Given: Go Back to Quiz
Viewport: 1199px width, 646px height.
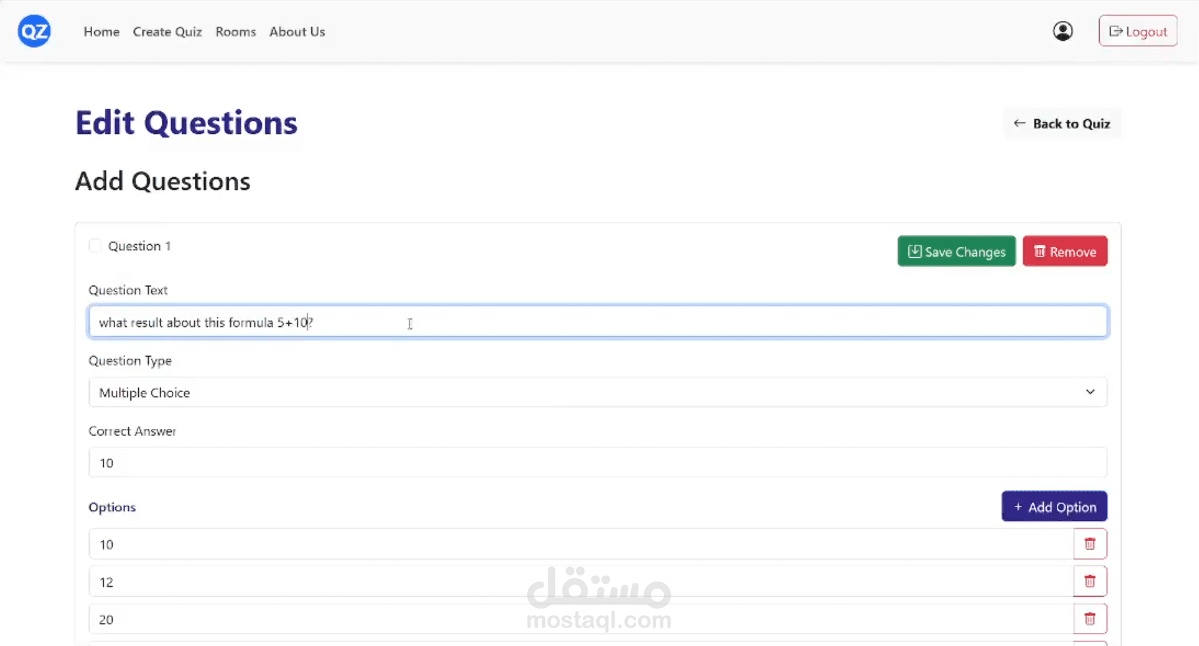Looking at the screenshot, I should tap(1062, 124).
